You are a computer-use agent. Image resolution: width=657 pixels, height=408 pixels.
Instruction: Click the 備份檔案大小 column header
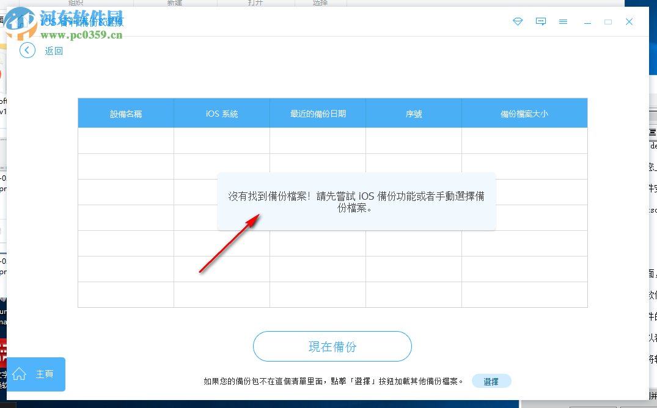(x=524, y=112)
